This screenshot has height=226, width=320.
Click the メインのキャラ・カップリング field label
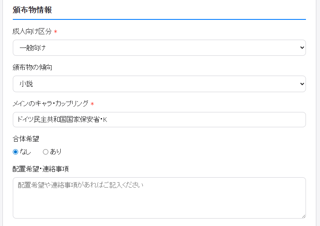[x=50, y=103]
